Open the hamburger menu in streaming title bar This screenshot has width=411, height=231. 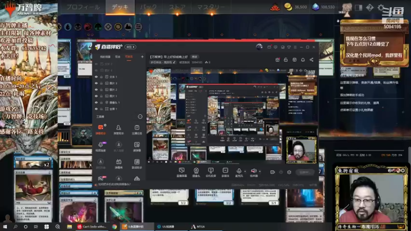point(295,47)
